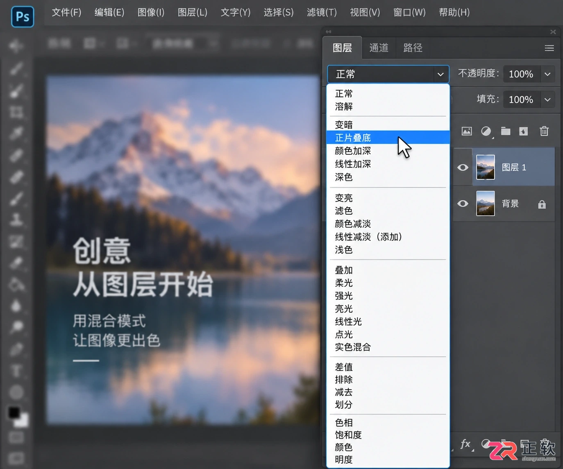Choose 叠加 blend mode
The image size is (563, 469).
[388, 270]
